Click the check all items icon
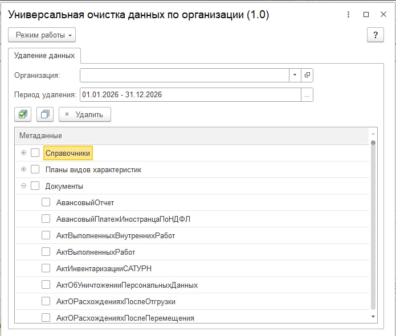396x336 pixels. 22,114
